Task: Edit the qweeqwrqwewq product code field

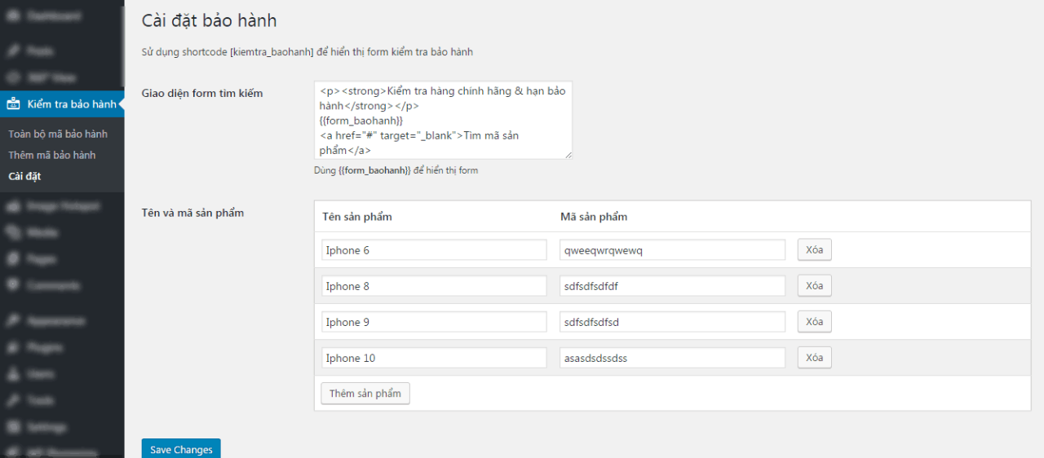Action: pos(672,250)
